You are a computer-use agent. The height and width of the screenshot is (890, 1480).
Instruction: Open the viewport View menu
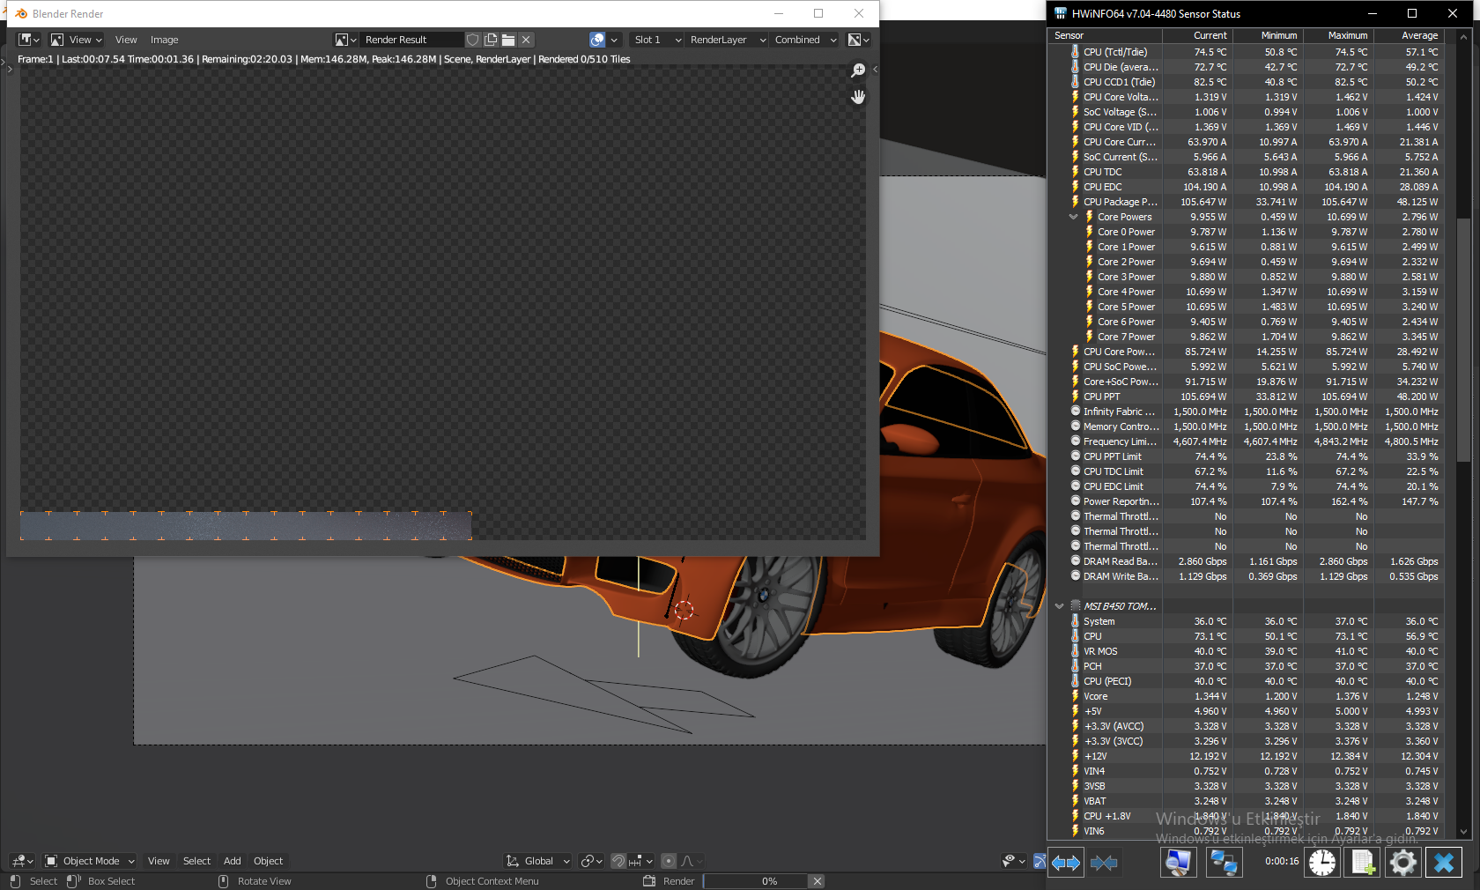point(159,861)
